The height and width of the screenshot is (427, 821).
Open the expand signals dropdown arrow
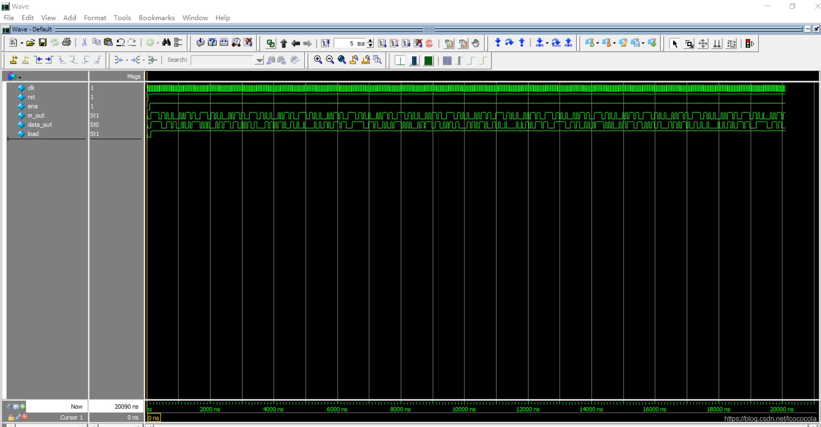tap(143, 60)
